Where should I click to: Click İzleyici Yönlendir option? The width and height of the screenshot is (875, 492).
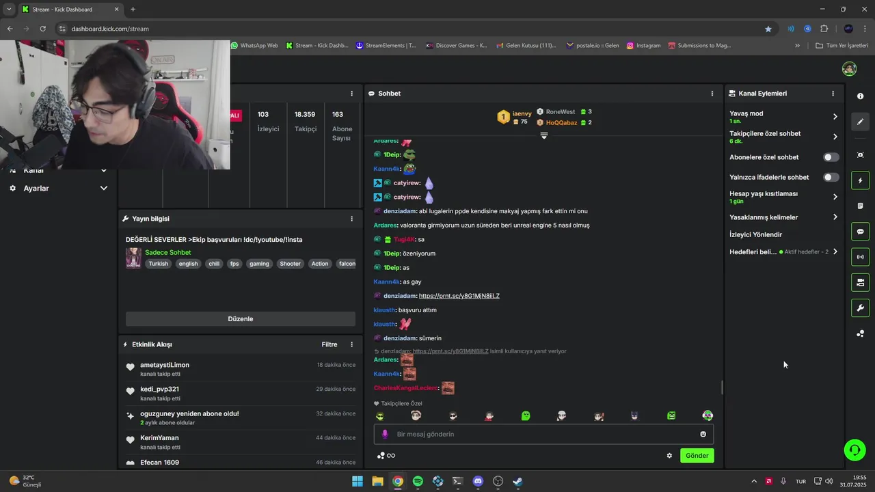pos(755,234)
